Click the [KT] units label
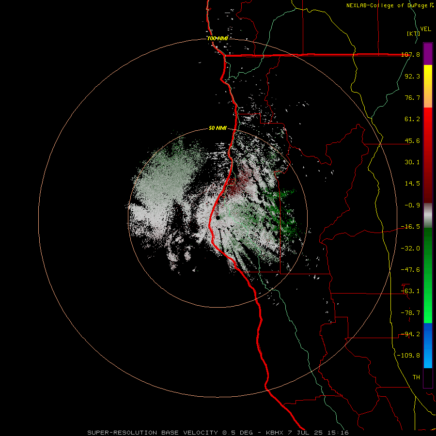436x436 pixels. coord(413,33)
